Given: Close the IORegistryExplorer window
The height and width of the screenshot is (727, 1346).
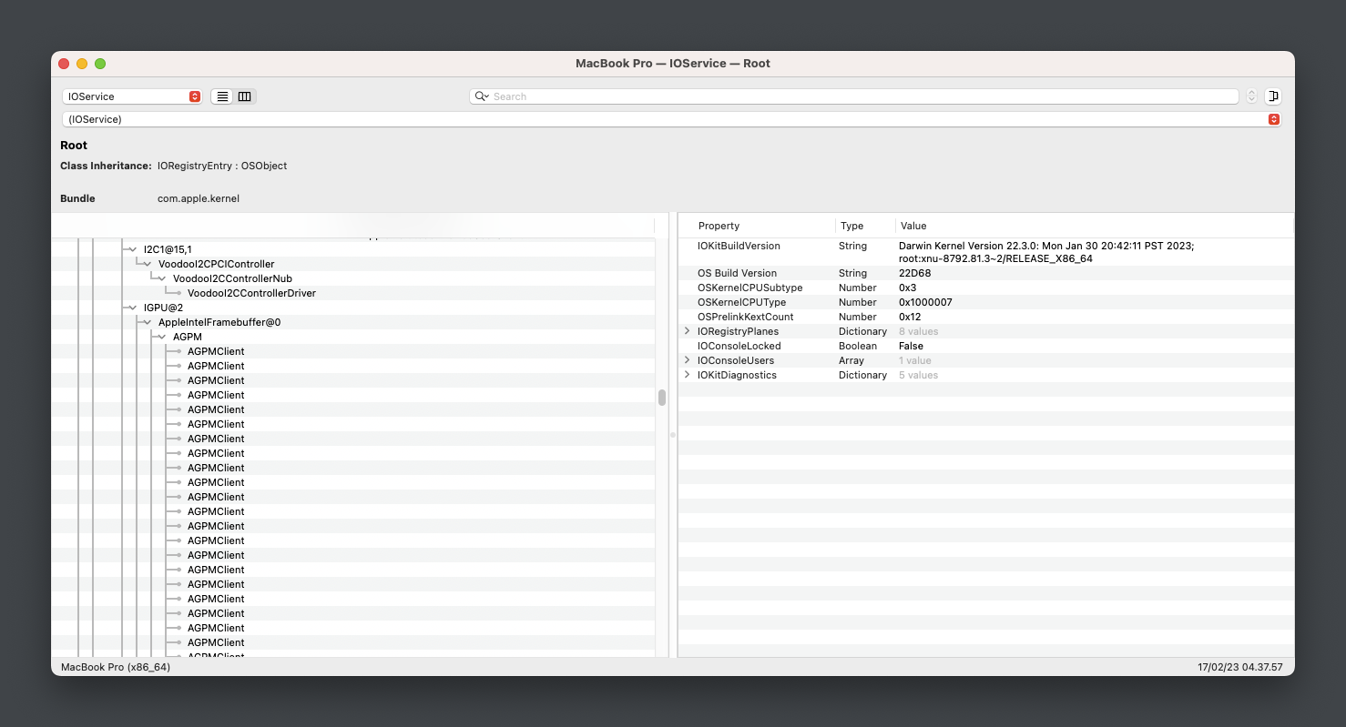Looking at the screenshot, I should (64, 64).
